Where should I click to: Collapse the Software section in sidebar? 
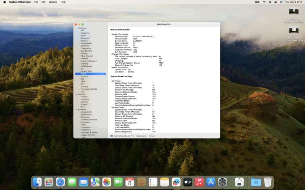[x=76, y=109]
